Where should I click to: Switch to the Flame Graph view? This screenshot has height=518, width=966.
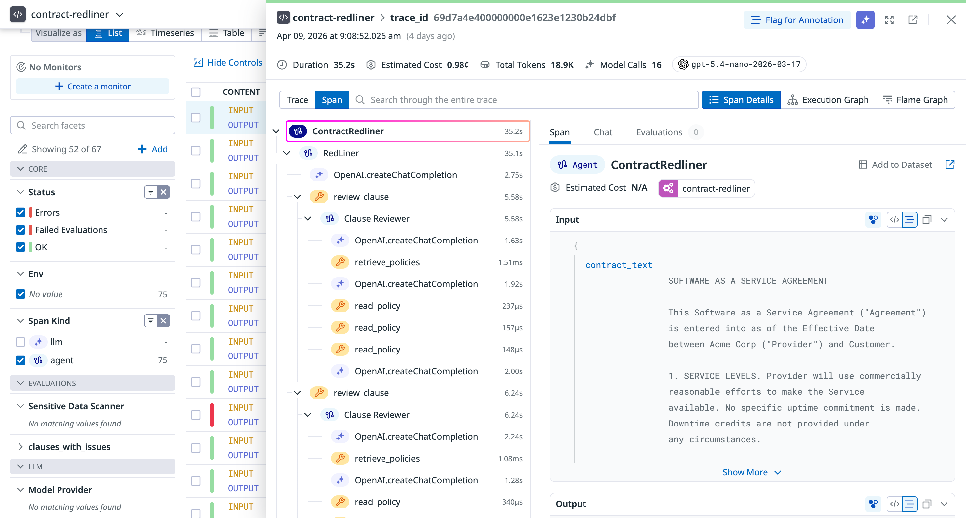(916, 100)
